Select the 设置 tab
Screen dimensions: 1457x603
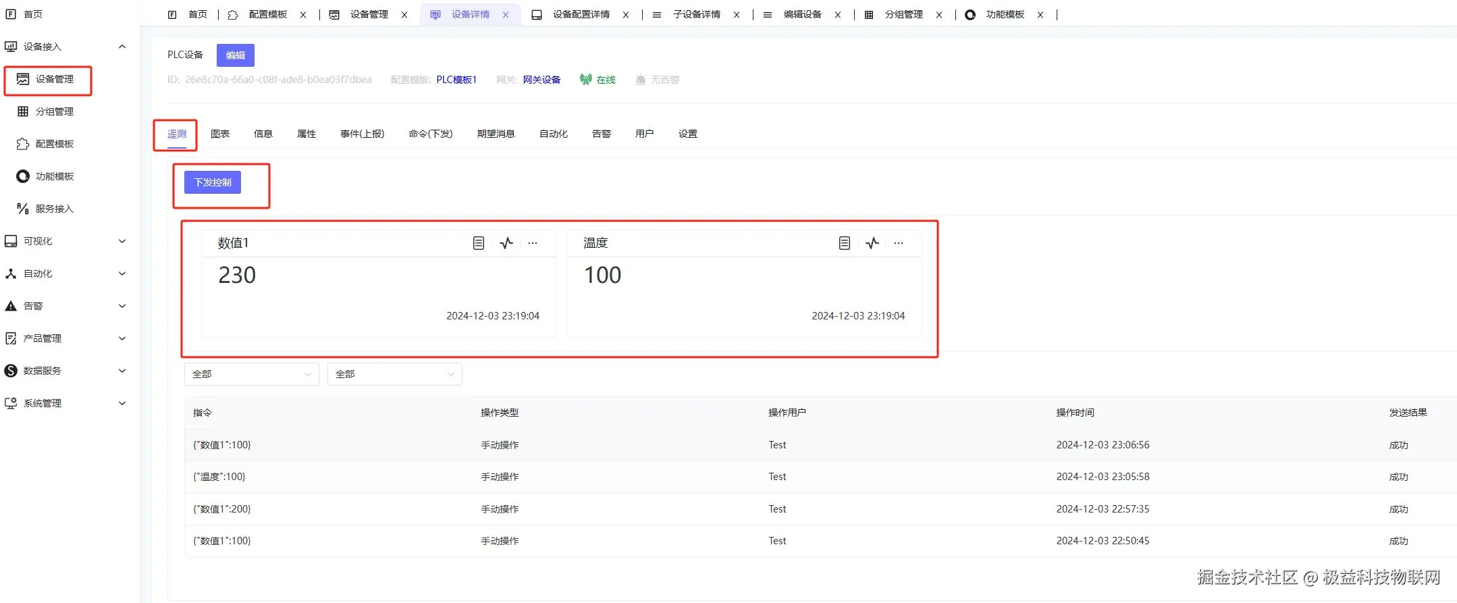[x=688, y=134]
